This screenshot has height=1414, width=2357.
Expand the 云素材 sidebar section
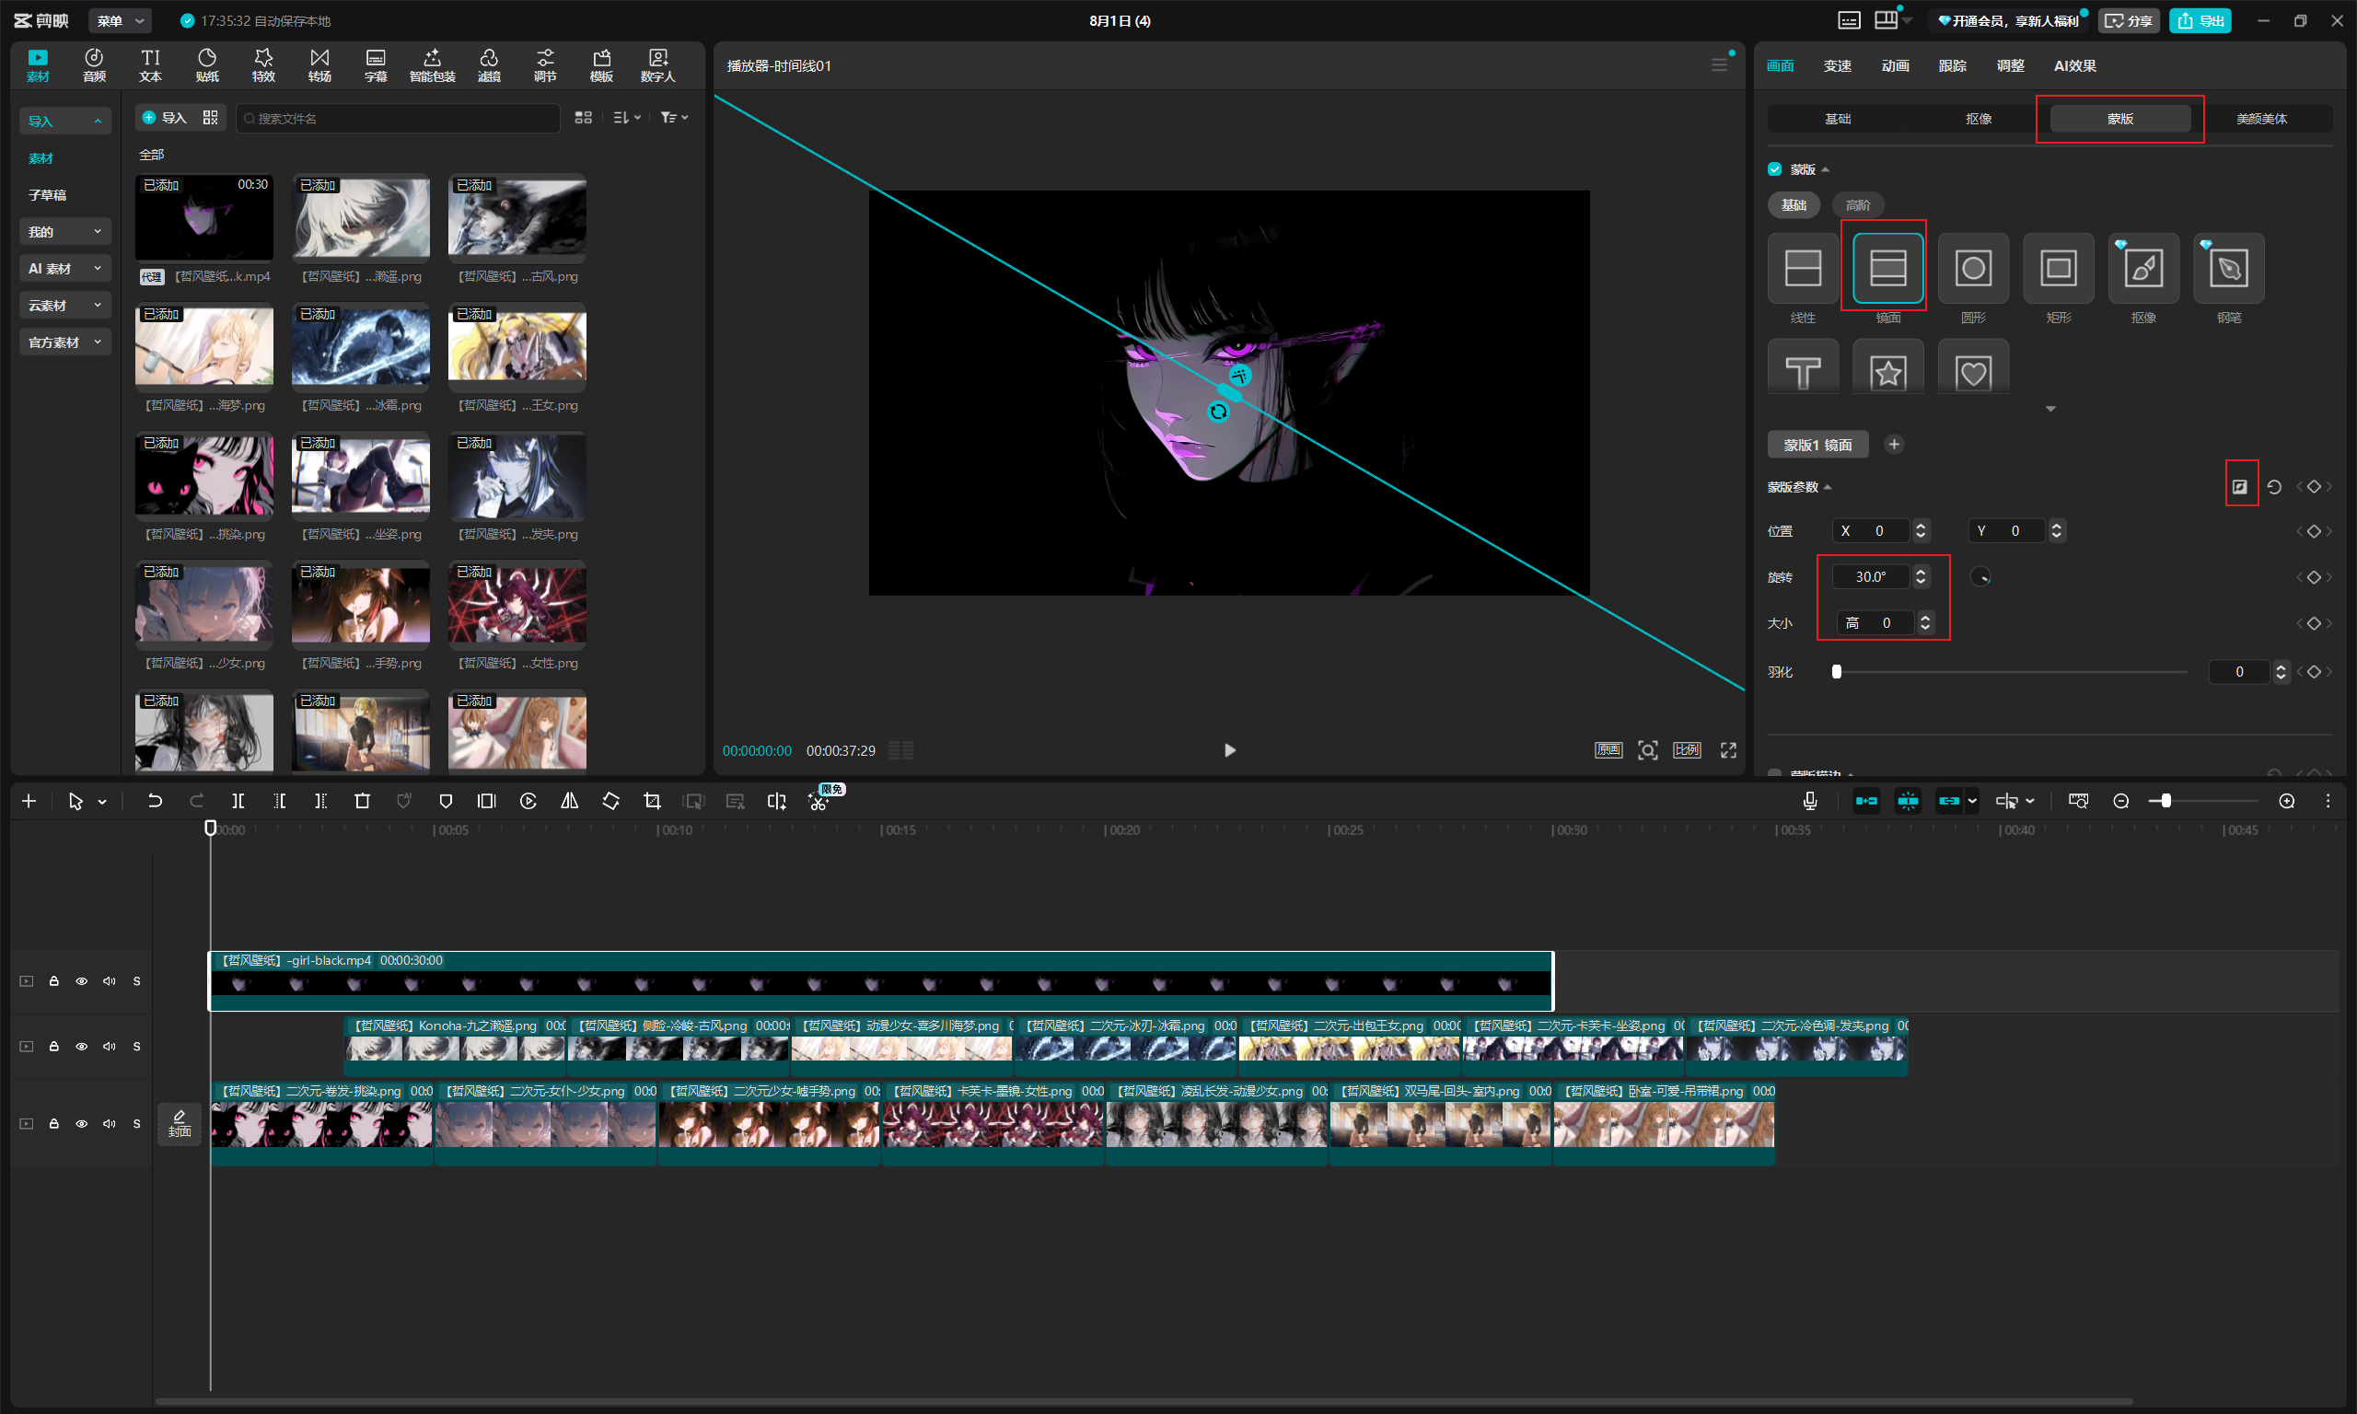click(x=64, y=305)
